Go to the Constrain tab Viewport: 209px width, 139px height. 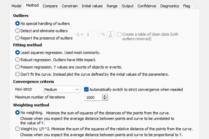coord(69,6)
